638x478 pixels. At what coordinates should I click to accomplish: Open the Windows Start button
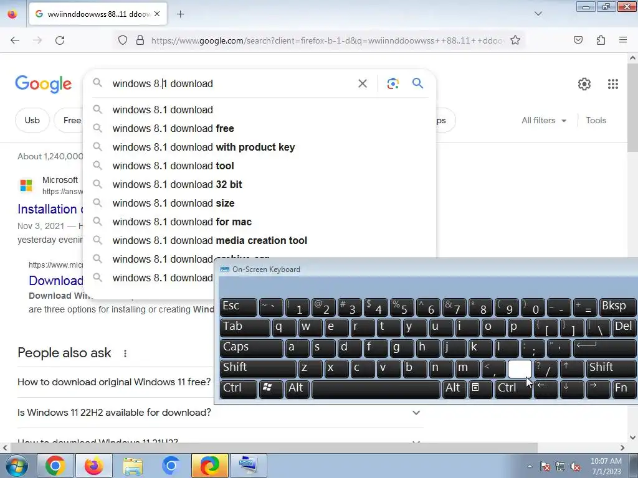click(x=16, y=466)
